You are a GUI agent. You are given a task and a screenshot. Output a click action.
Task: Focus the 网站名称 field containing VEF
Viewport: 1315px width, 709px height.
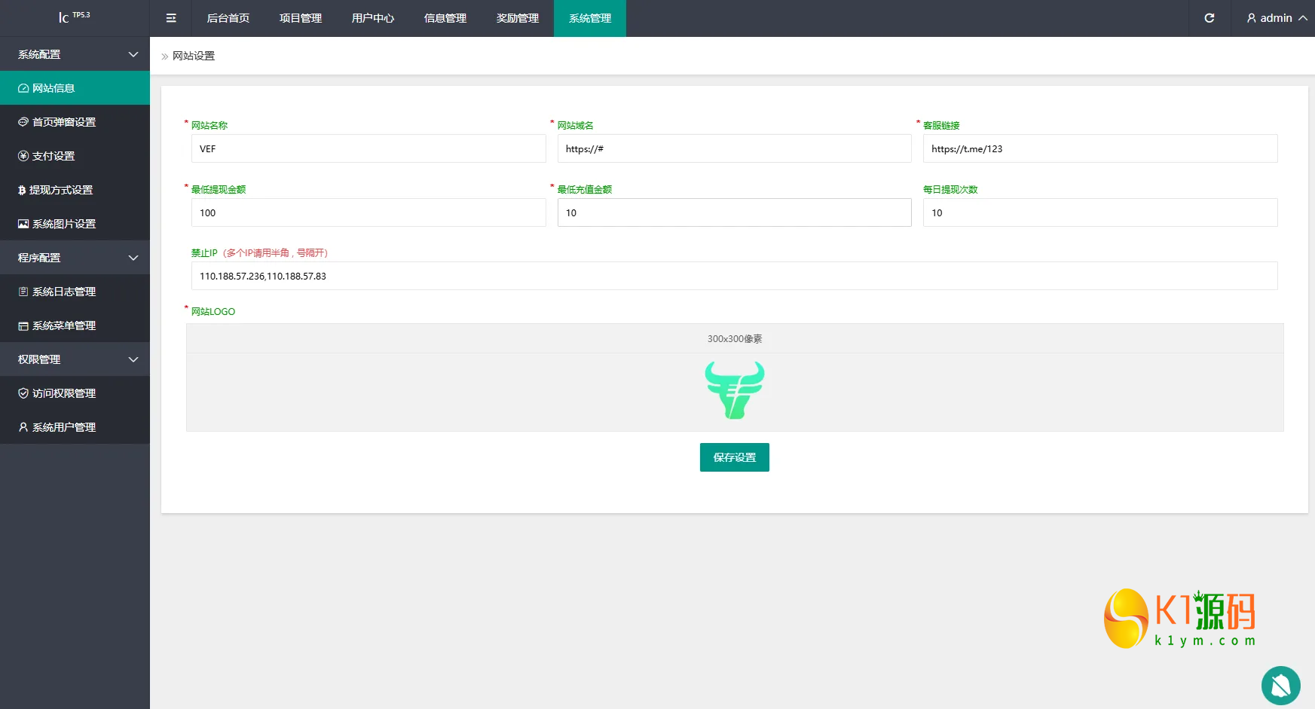pyautogui.click(x=369, y=148)
